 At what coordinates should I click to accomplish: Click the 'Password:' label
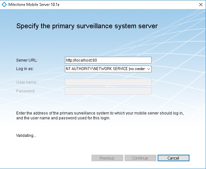coord(26,91)
